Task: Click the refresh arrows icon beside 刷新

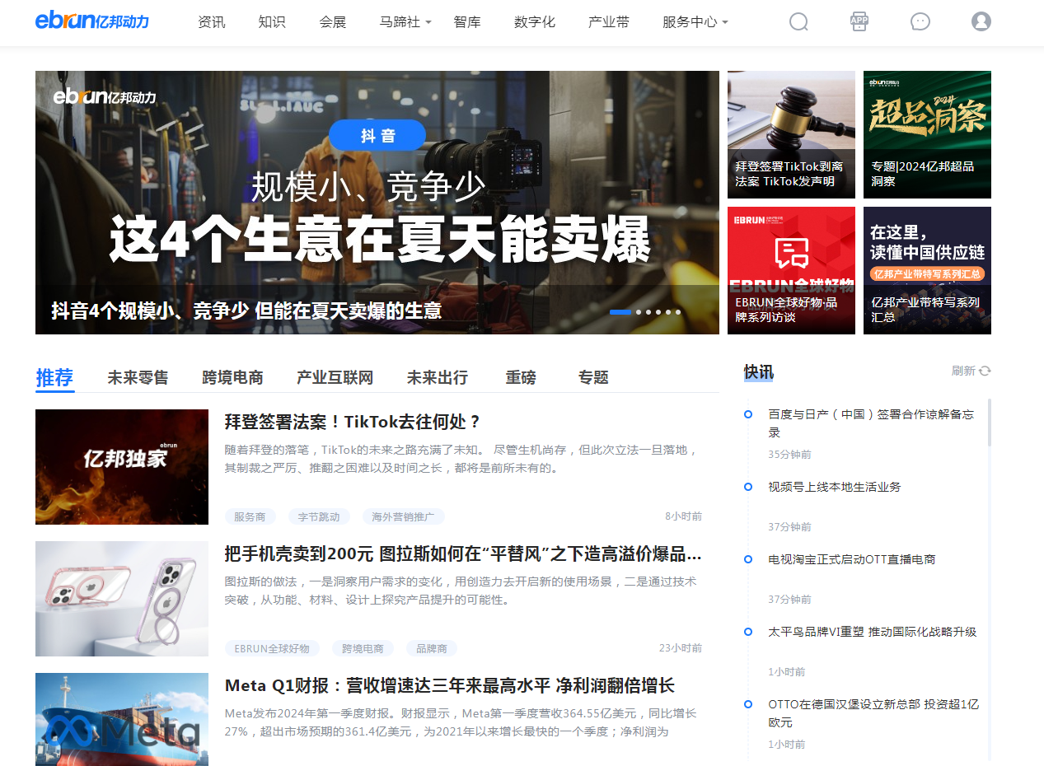Action: tap(985, 371)
